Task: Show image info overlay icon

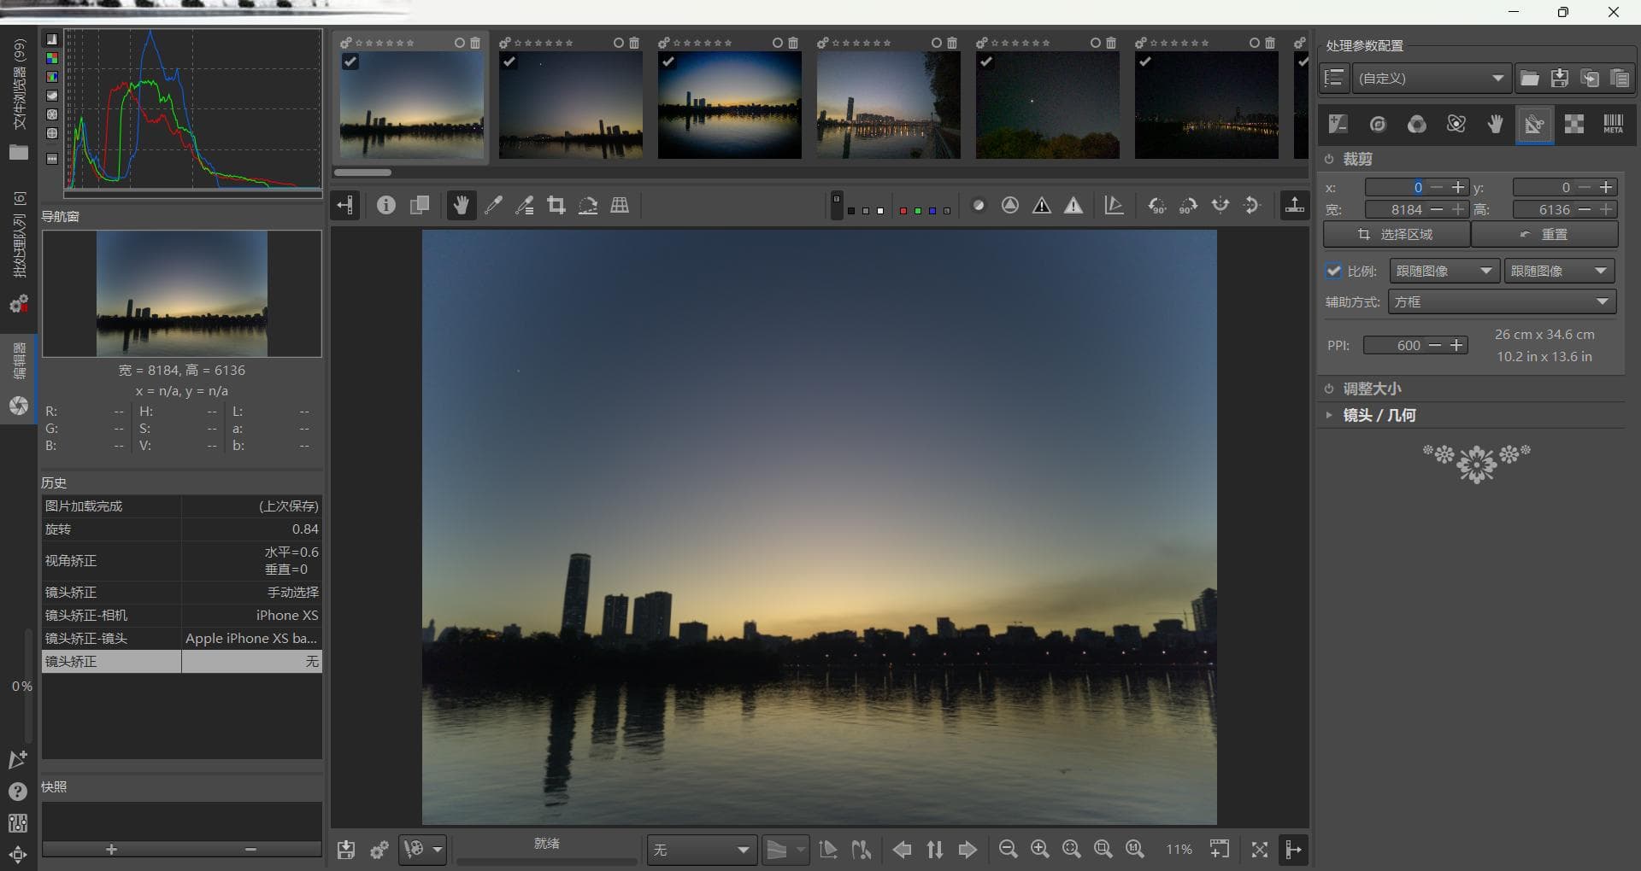Action: (x=386, y=206)
